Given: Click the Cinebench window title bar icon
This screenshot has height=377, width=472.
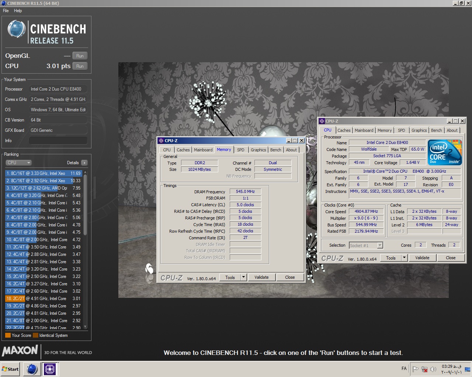Looking at the screenshot, I should (3, 3).
